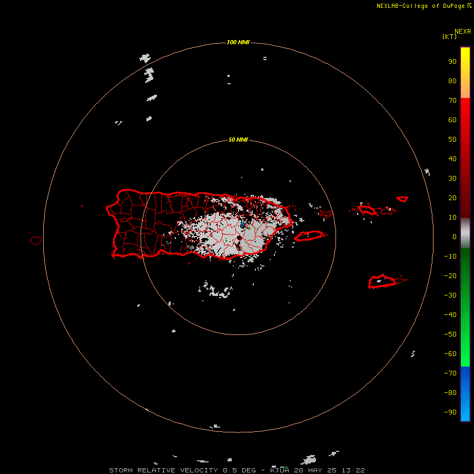Select the -90 value on the velocity scale

(450, 412)
